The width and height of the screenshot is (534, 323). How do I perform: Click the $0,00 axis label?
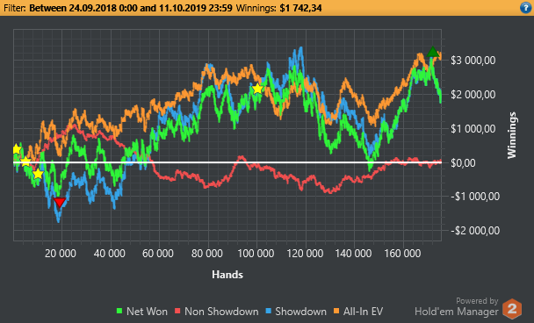point(464,162)
